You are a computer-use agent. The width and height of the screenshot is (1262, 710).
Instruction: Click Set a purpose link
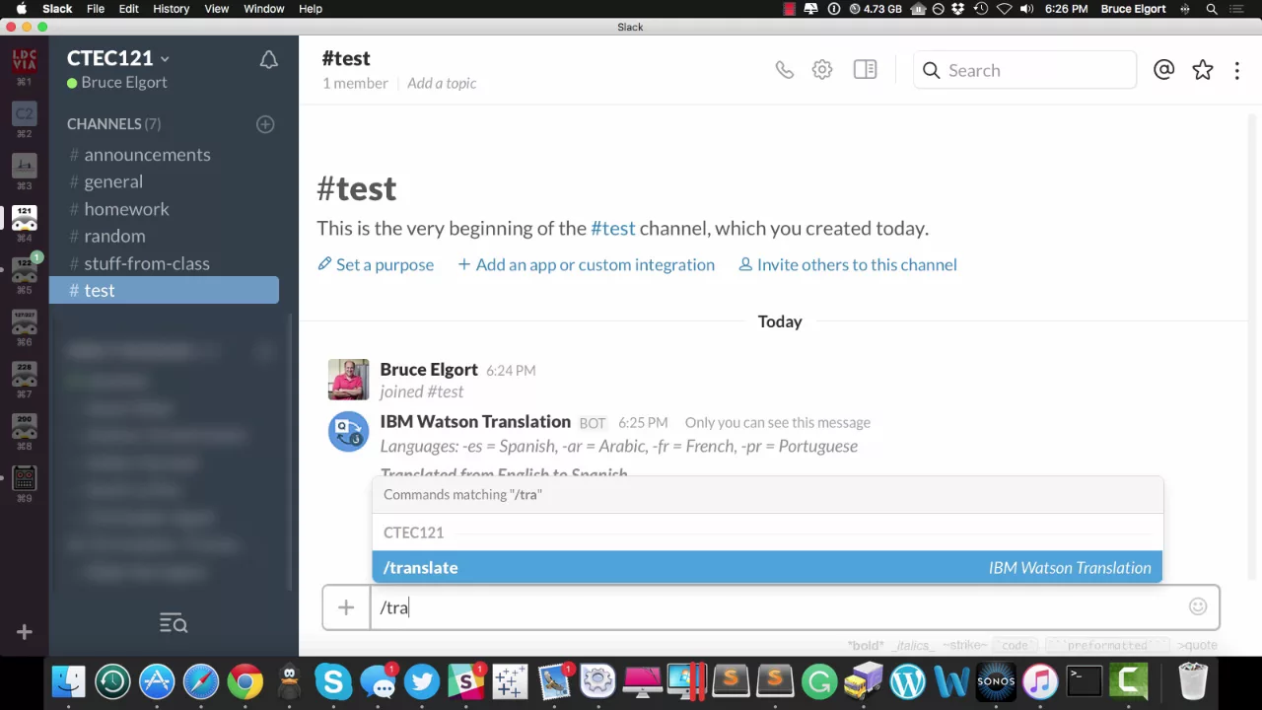point(376,264)
